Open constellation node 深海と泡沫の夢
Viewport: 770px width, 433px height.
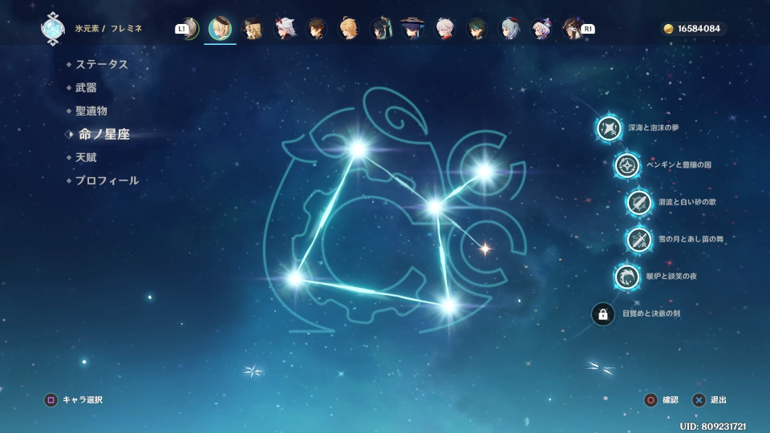(x=609, y=128)
